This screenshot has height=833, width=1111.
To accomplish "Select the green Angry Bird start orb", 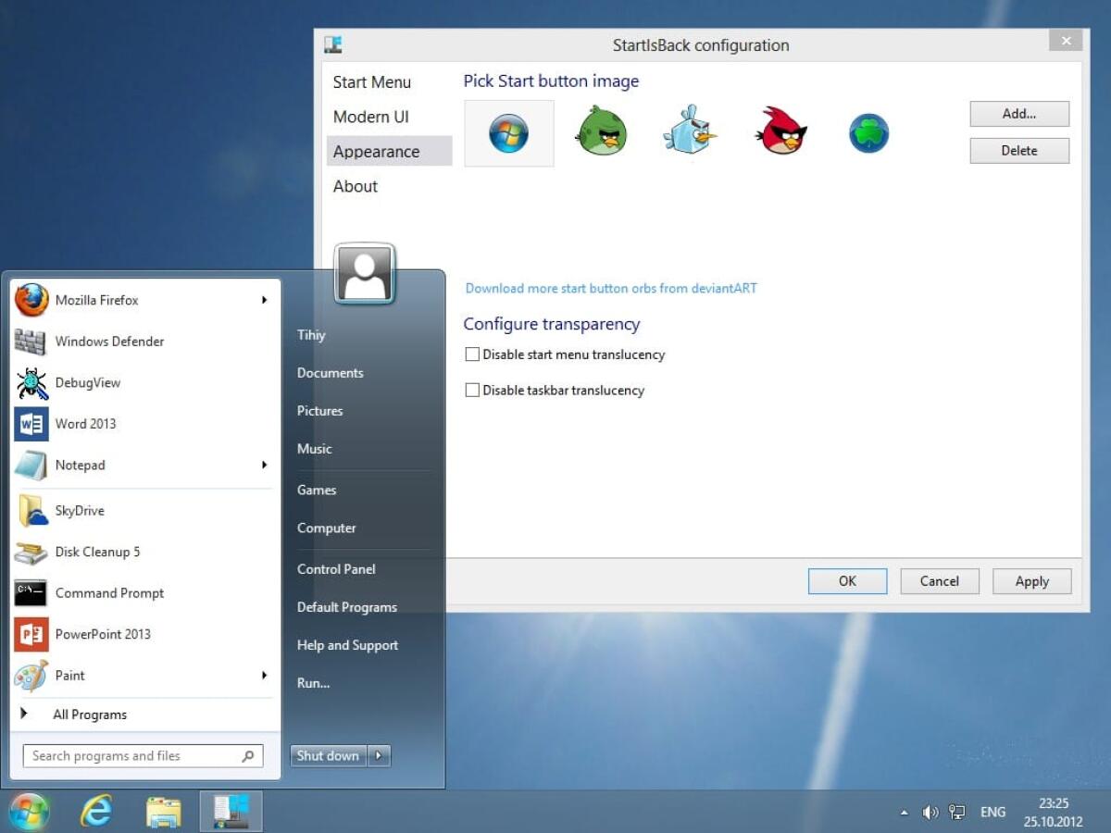I will click(x=601, y=131).
